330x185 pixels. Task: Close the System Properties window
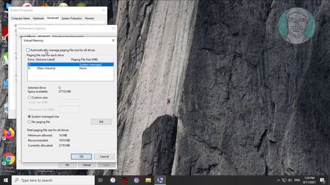point(104,10)
